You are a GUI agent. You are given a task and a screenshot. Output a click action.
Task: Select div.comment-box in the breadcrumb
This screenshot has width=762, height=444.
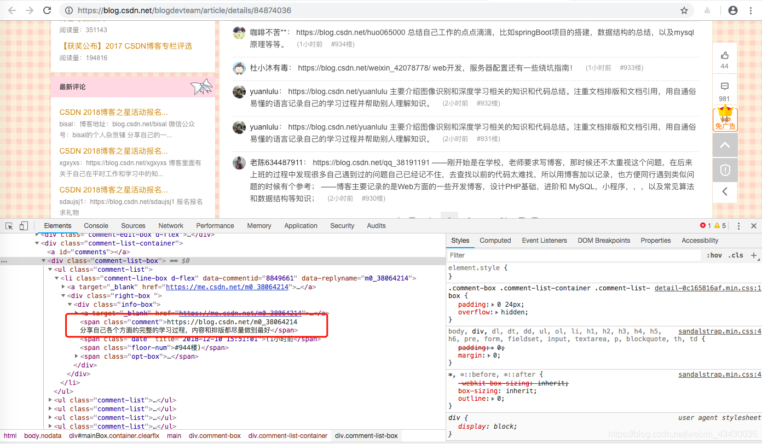click(215, 436)
